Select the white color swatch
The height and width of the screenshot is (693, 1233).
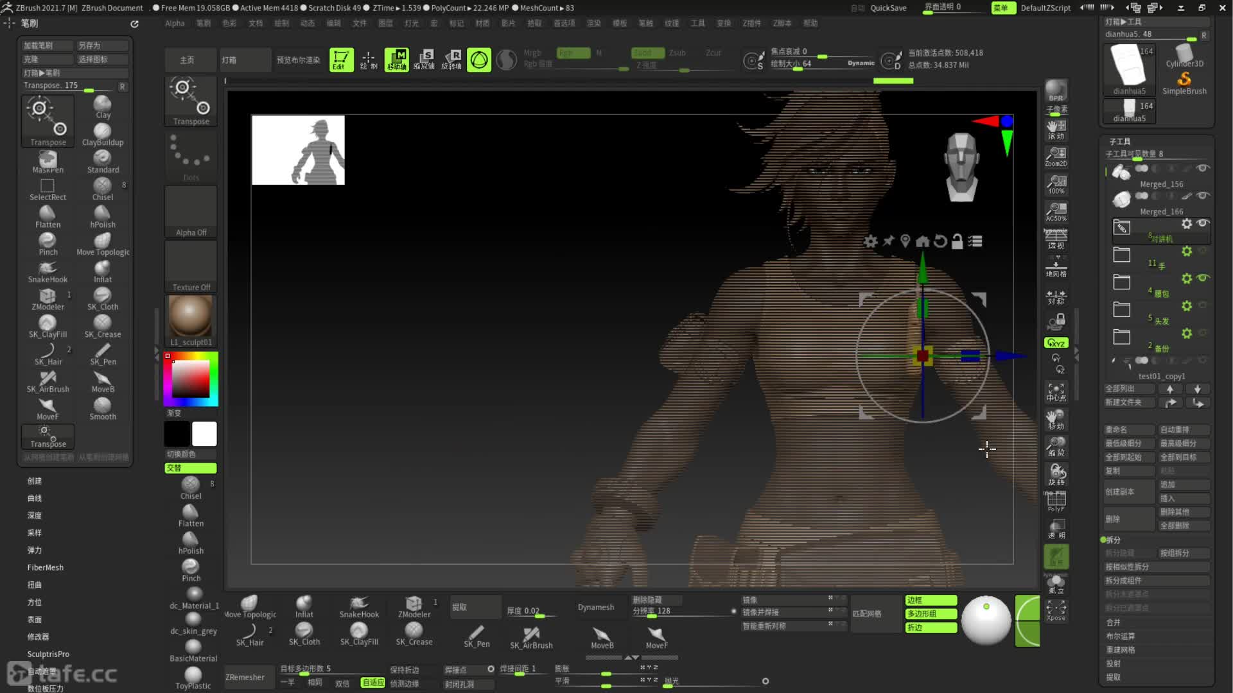click(204, 434)
